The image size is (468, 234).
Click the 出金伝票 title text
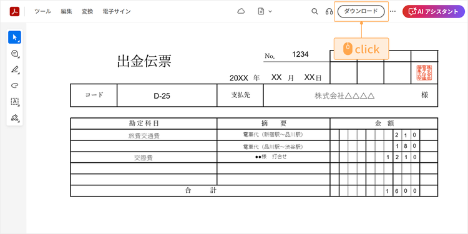point(145,61)
